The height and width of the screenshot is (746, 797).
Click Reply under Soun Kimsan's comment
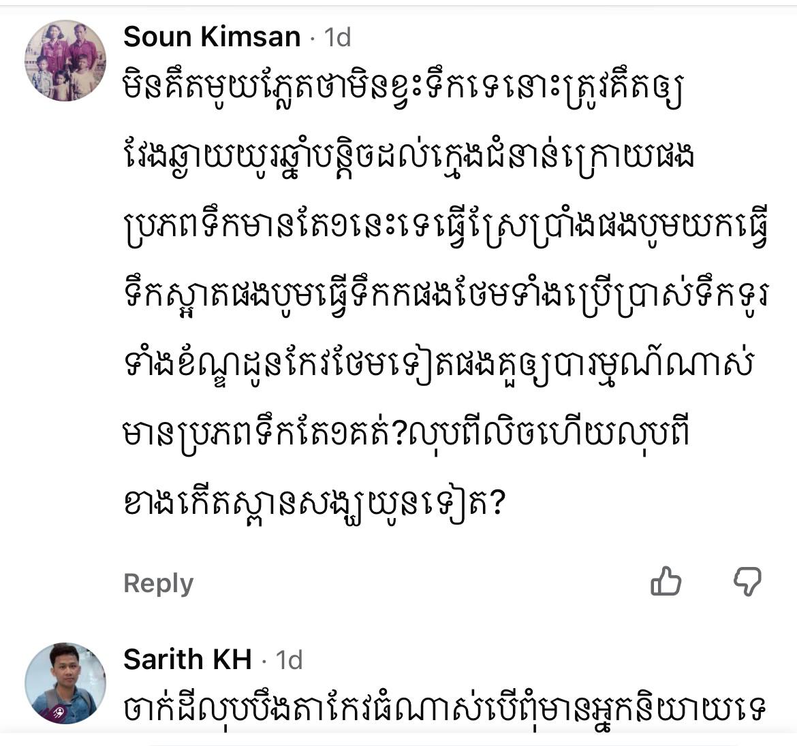pos(159,583)
